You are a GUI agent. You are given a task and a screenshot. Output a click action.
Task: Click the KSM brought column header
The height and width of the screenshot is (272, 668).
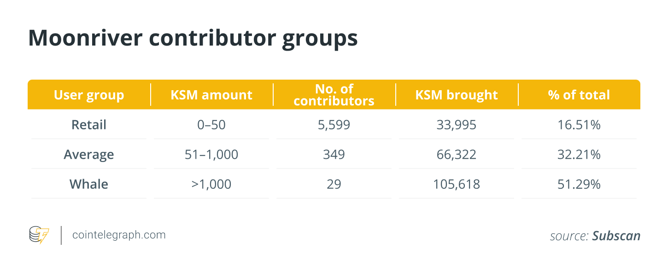(457, 95)
